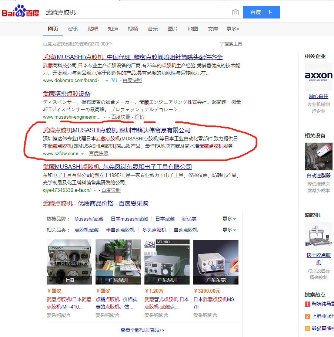
Task: Open the 更多» tab menu
Action: 233,29
